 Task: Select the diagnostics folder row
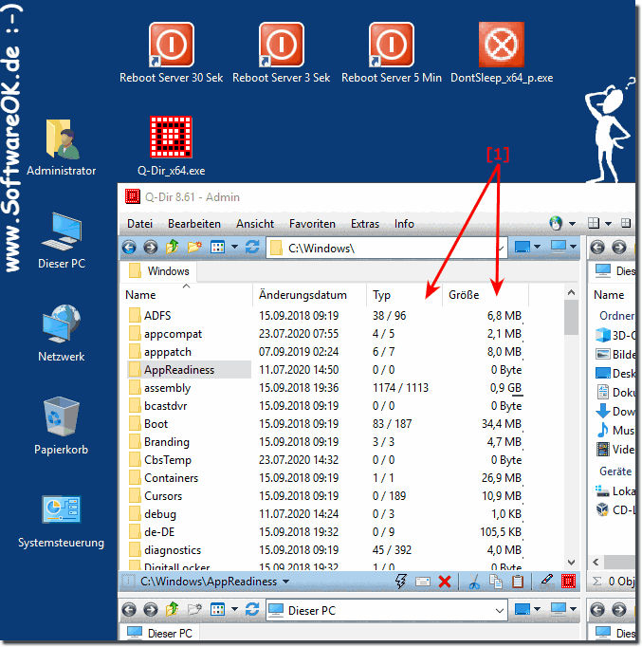click(x=325, y=550)
